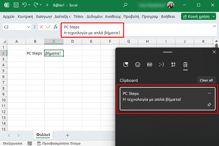Open Insert Function with the fx icon

pos(55,27)
